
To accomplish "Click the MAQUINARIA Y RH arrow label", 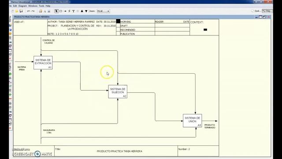I will point(49,131).
